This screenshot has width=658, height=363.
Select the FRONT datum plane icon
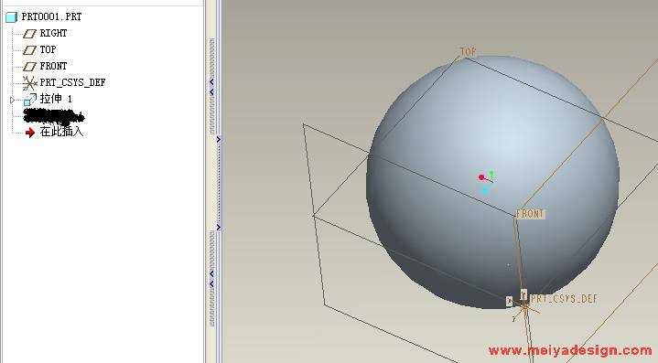29,67
